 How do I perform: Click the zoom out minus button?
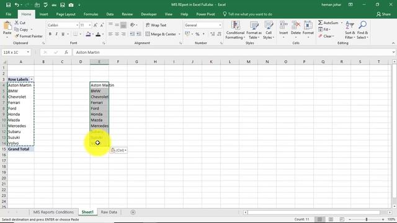350,219
